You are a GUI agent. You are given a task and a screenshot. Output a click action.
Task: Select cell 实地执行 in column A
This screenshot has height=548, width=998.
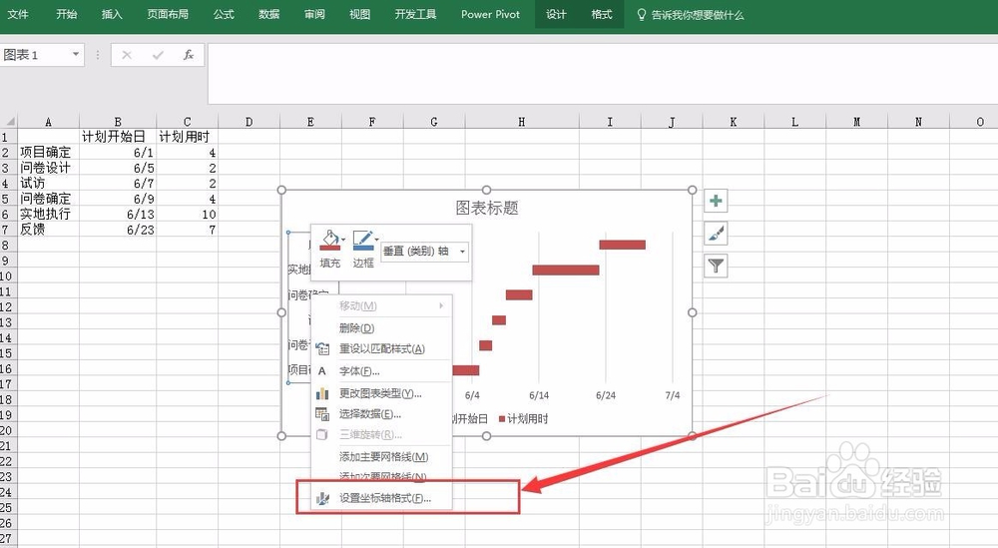(48, 214)
